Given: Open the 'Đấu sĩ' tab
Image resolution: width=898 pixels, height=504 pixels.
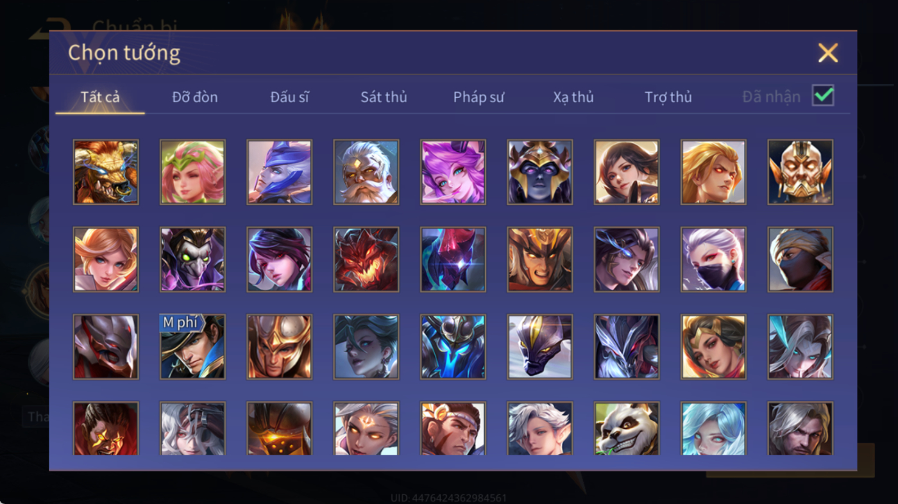Looking at the screenshot, I should (289, 97).
